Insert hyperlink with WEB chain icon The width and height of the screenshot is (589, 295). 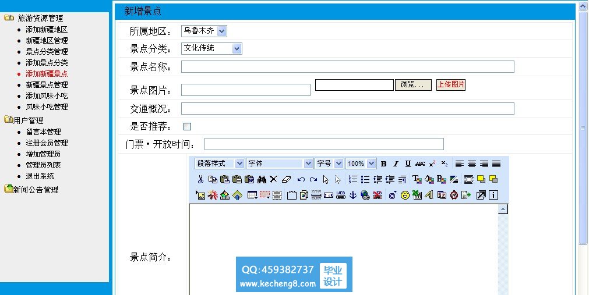pyautogui.click(x=341, y=195)
